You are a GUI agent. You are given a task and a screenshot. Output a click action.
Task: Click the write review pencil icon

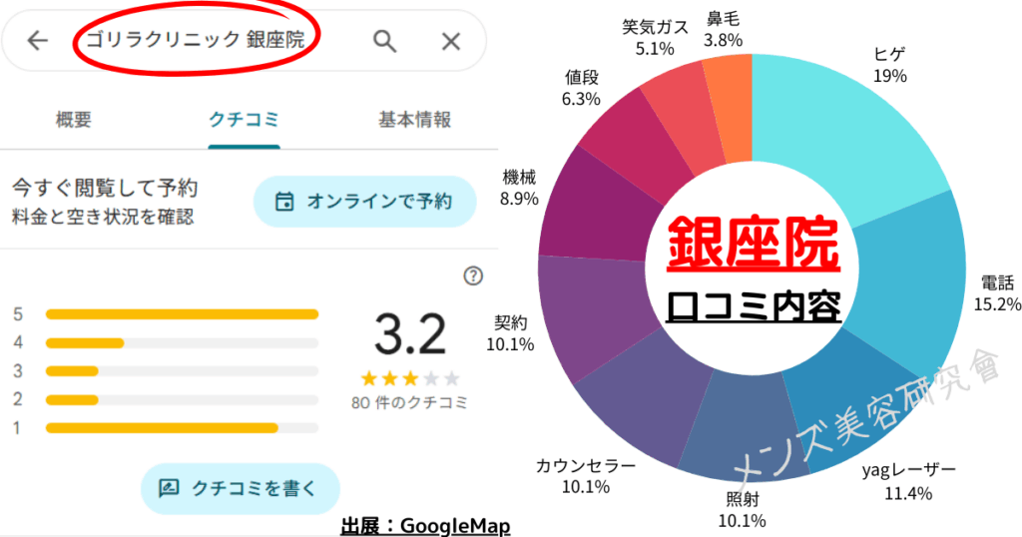coord(170,488)
